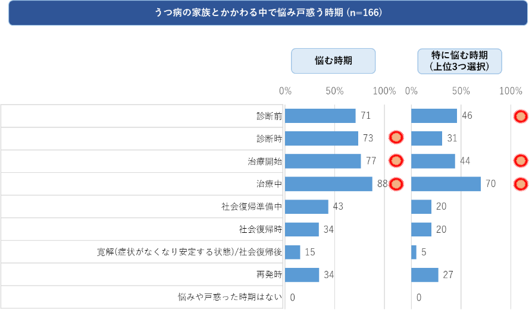This screenshot has width=529, height=316.
Task: Click the blue chart title banner
Action: click(268, 13)
